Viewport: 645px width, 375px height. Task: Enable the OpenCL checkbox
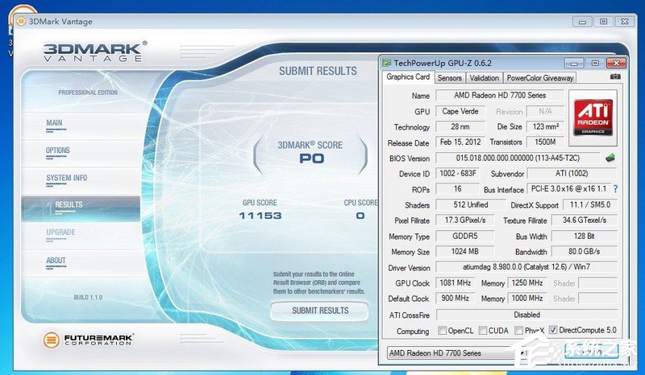(442, 330)
